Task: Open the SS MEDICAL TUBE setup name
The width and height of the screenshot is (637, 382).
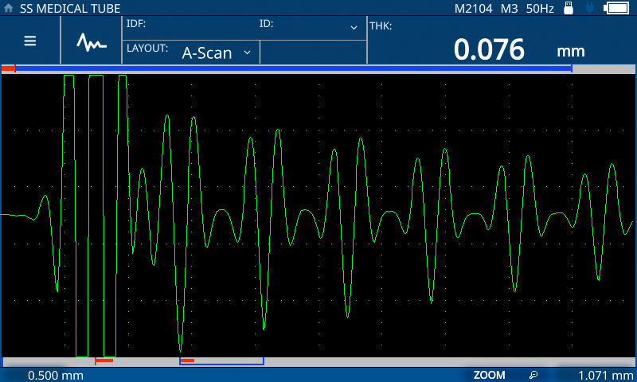Action: point(70,8)
